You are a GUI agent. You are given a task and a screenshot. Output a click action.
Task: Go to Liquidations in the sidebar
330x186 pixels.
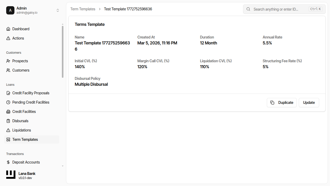coord(22,130)
